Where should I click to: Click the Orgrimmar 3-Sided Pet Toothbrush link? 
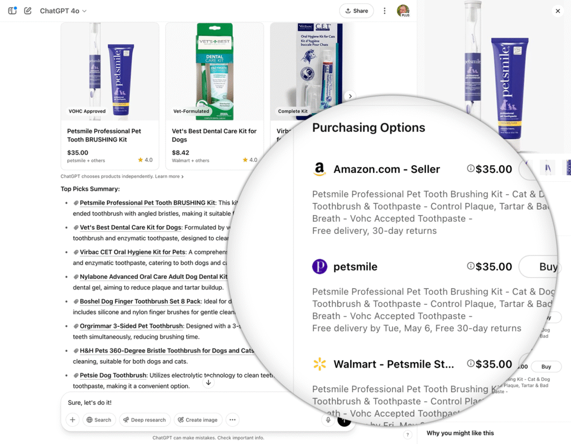[x=131, y=326]
